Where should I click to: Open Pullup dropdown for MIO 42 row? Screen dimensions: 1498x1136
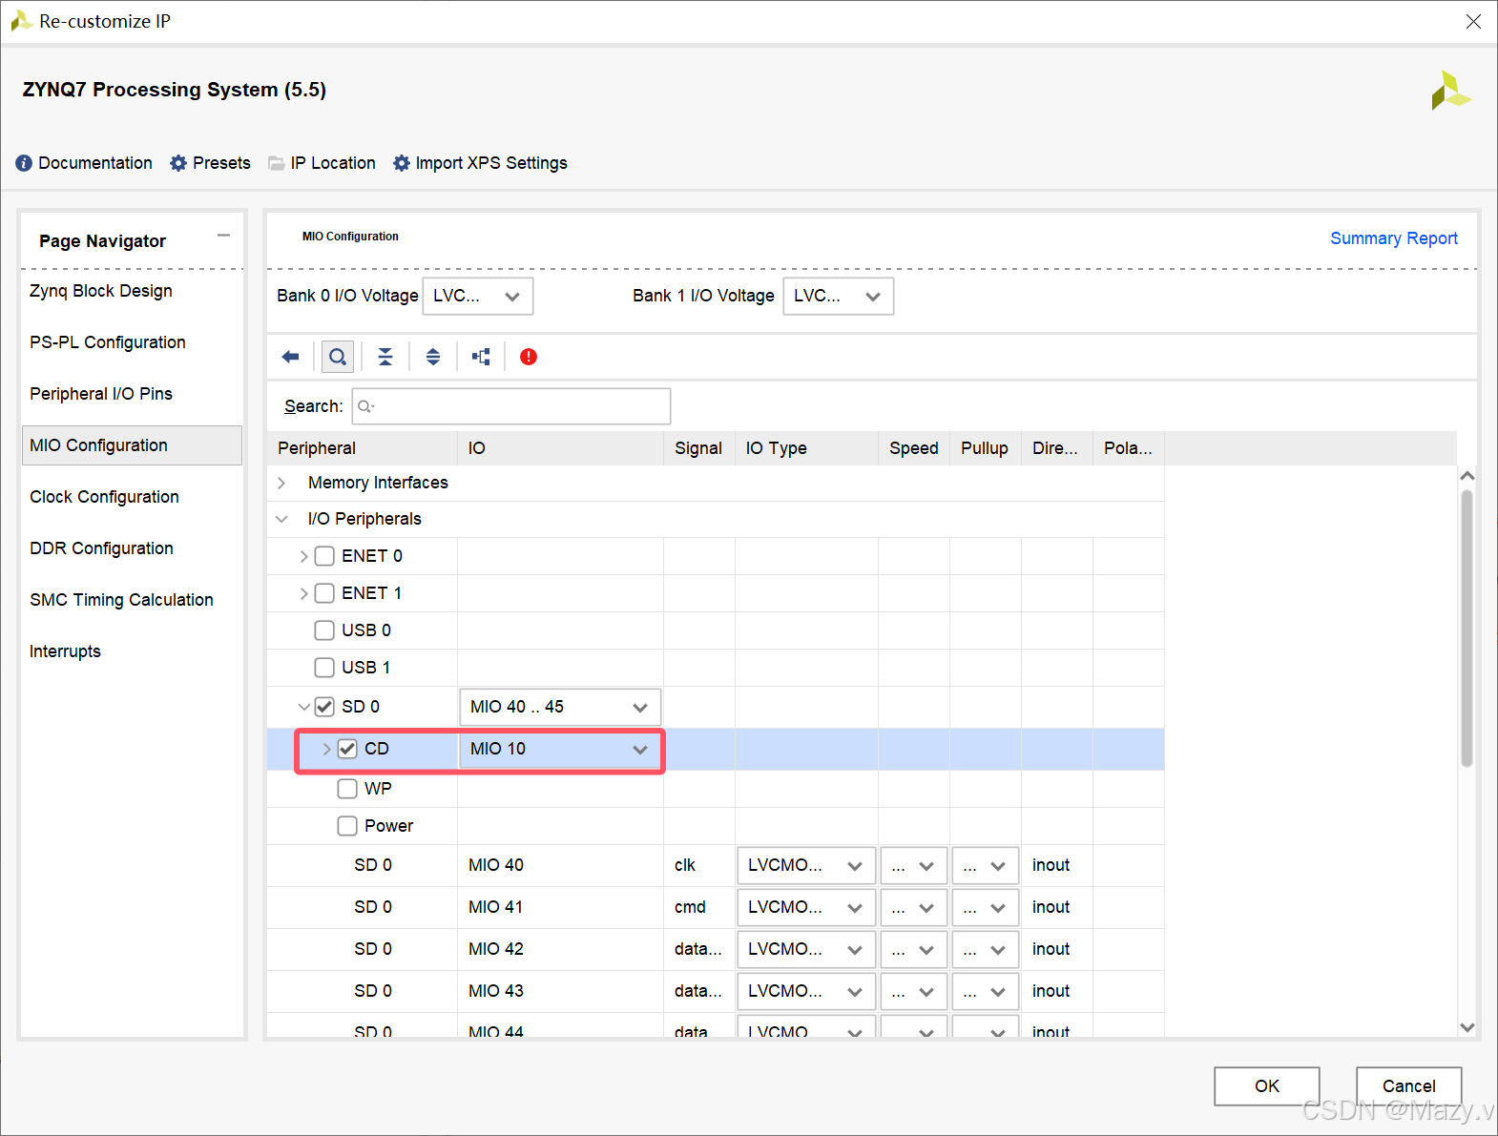tap(986, 950)
